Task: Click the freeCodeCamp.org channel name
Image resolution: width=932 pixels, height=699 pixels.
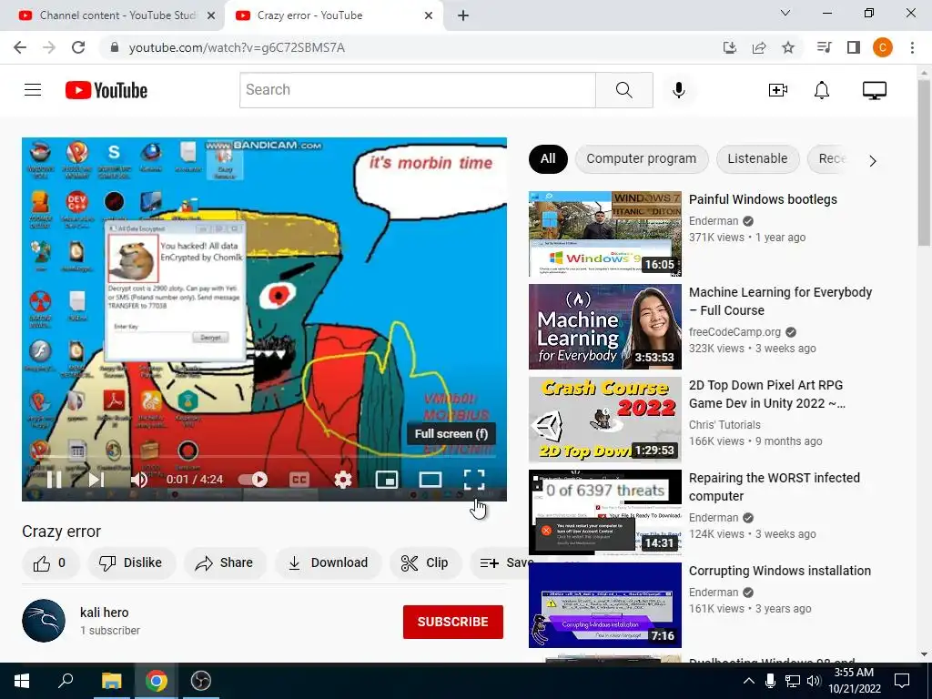Action: (734, 332)
